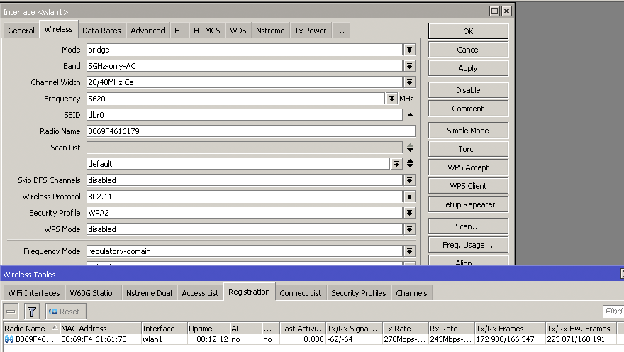The width and height of the screenshot is (624, 352).
Task: Switch to the Nstreme Dual tab
Action: [x=149, y=293]
